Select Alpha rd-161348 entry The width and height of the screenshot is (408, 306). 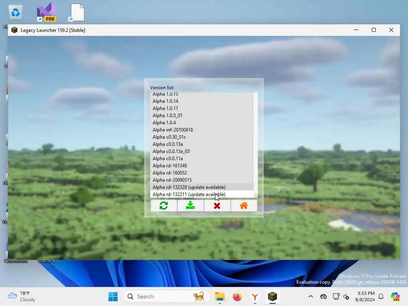[202, 165]
